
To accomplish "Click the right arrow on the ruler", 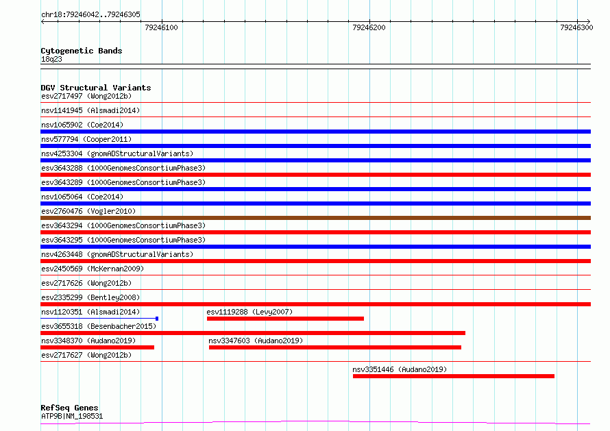I will click(588, 22).
